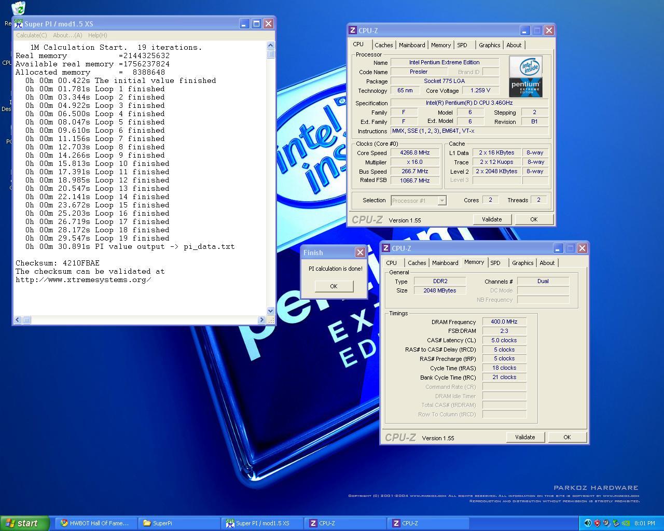Open the About...(A) menu in Super PI
Screen dimensions: 664x531
(x=67, y=35)
